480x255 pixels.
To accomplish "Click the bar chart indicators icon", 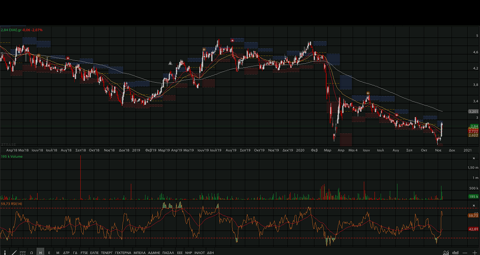I will pyautogui.click(x=455, y=253).
